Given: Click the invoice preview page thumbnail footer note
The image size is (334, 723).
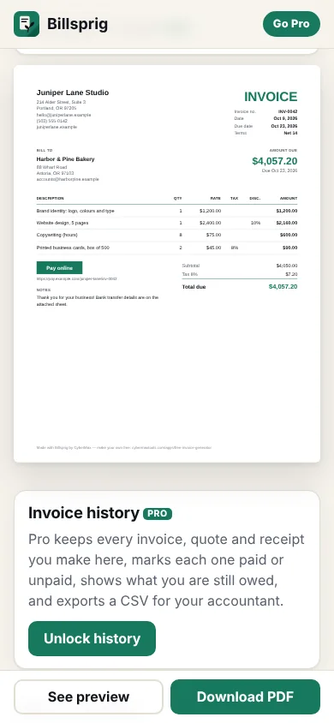Looking at the screenshot, I should click(124, 447).
